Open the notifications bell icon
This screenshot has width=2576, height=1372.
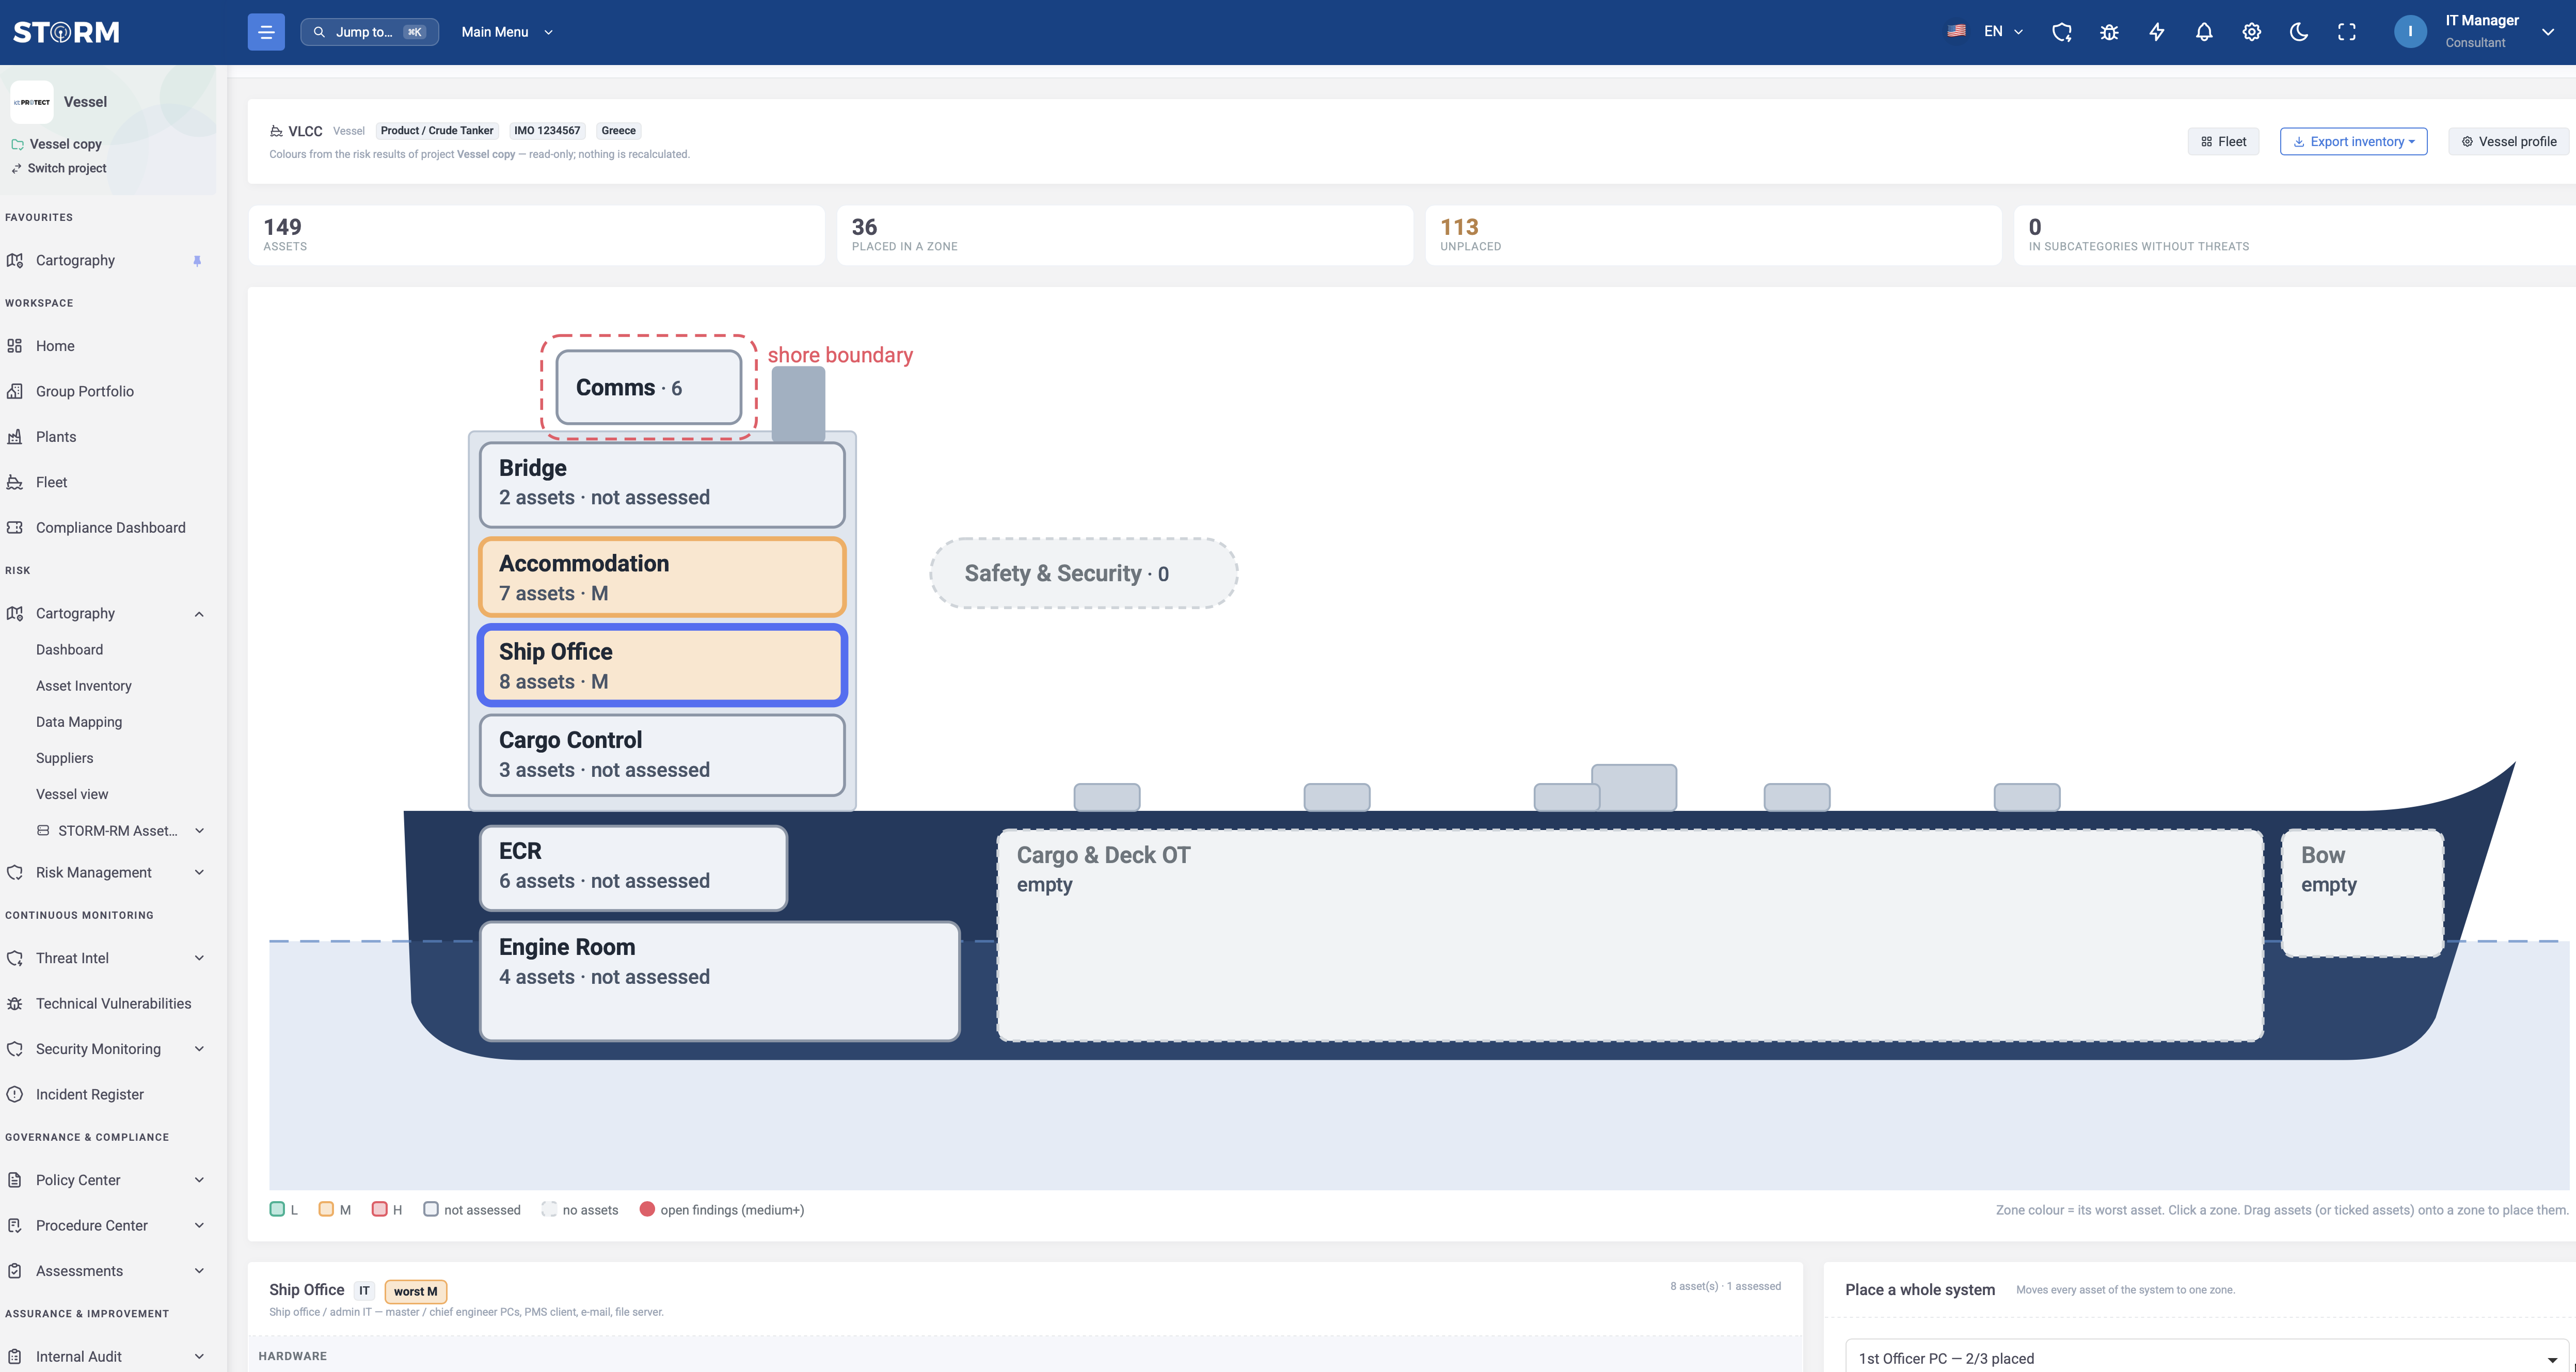2204,32
